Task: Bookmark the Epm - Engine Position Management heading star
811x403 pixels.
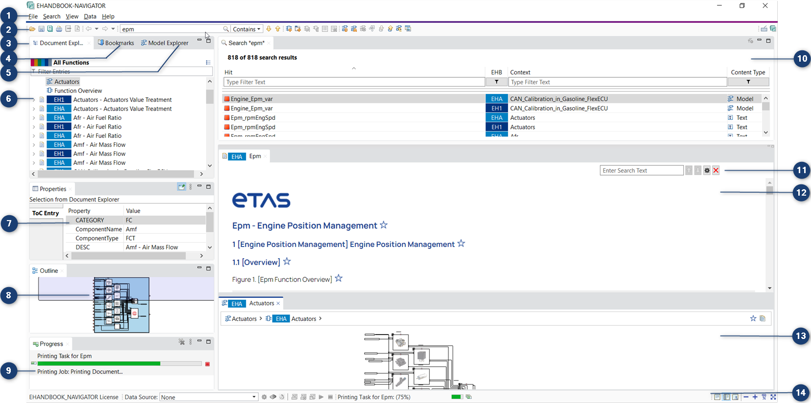Action: [384, 225]
